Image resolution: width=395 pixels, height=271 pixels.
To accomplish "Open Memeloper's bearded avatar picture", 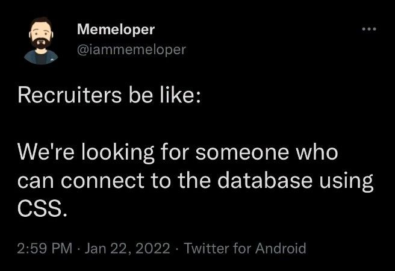I will pos(41,40).
